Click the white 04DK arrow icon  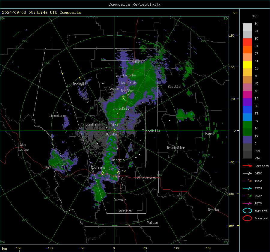pyautogui.click(x=247, y=173)
